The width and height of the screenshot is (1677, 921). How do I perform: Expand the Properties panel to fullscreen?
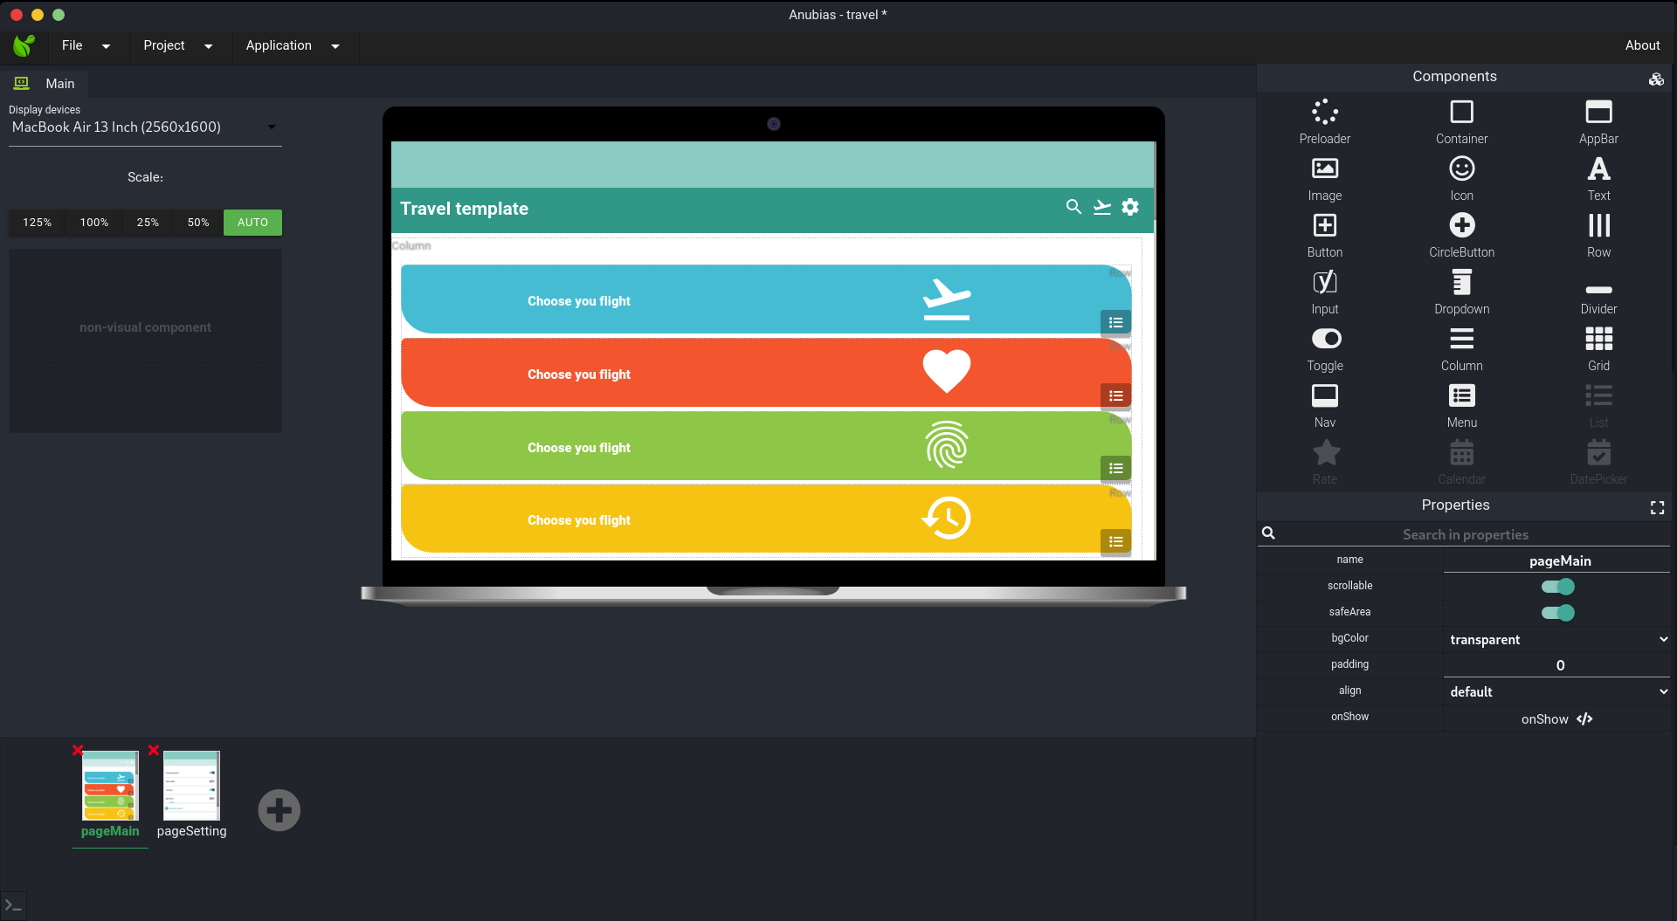[1657, 507]
